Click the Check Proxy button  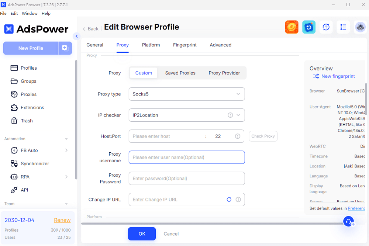click(263, 136)
